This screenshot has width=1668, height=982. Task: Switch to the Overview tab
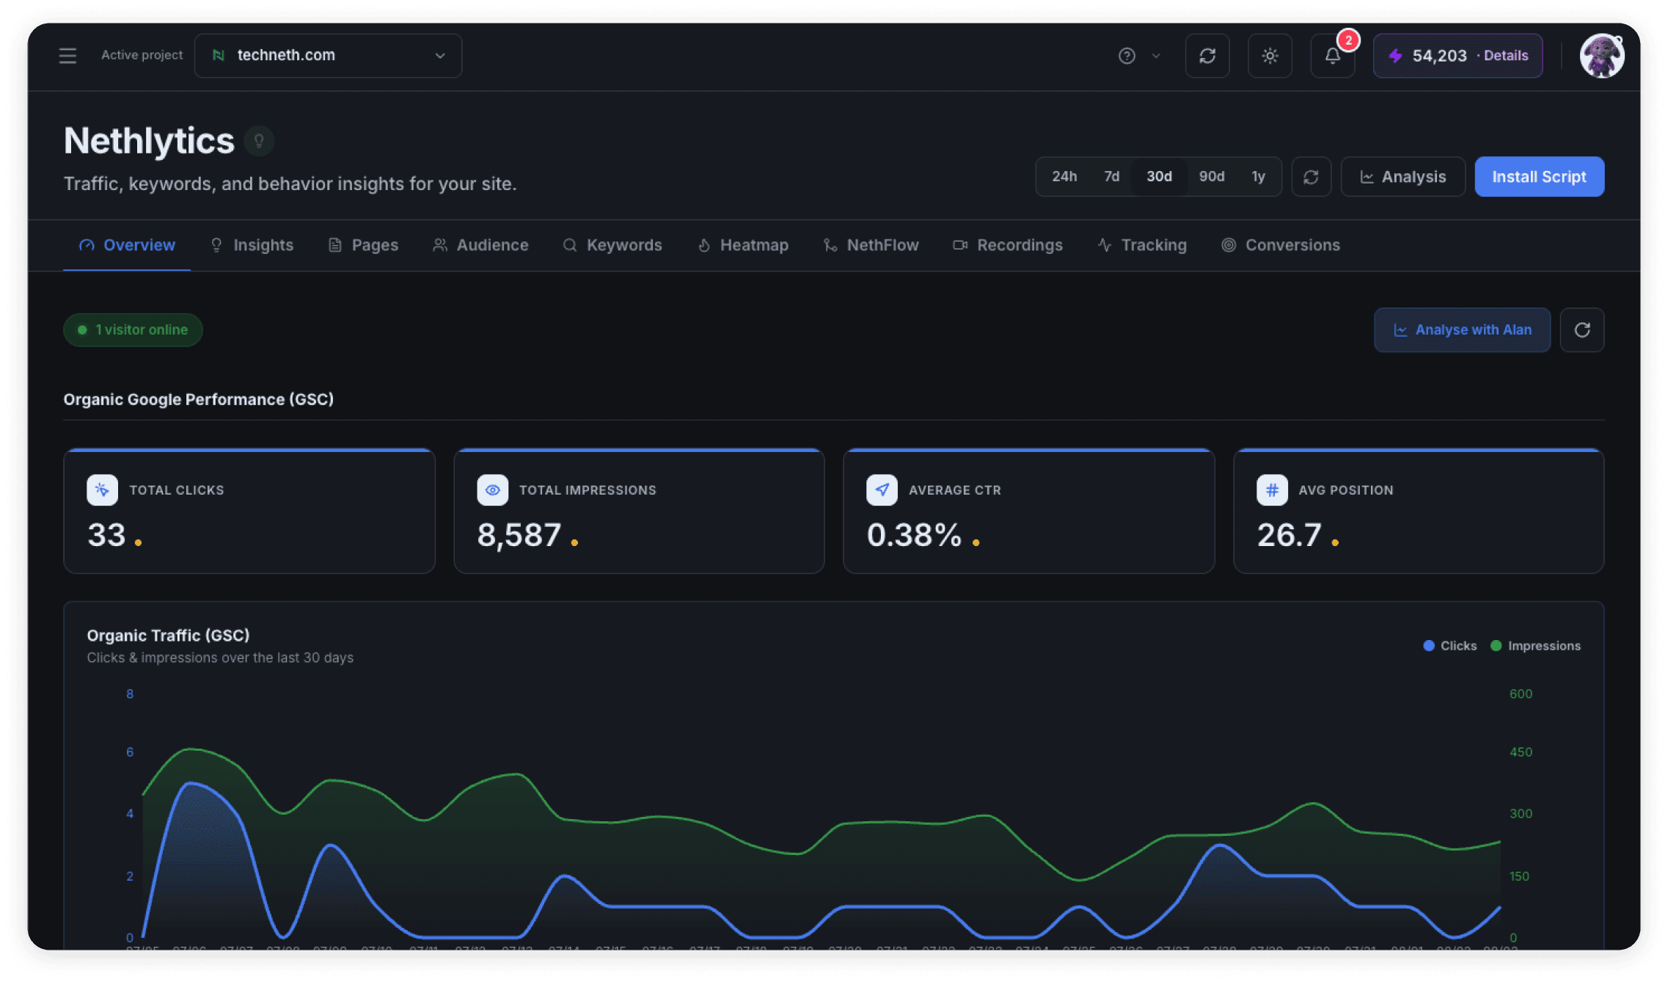point(127,245)
